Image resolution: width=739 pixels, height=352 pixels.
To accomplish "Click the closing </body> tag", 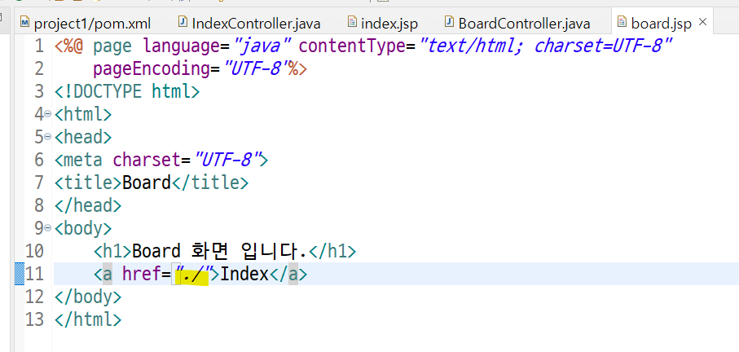I will [x=88, y=297].
